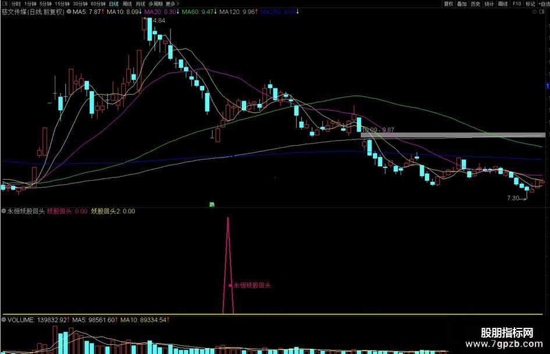Click the side panel toggle icon in the chart corner
550x354 pixels.
(x=541, y=12)
